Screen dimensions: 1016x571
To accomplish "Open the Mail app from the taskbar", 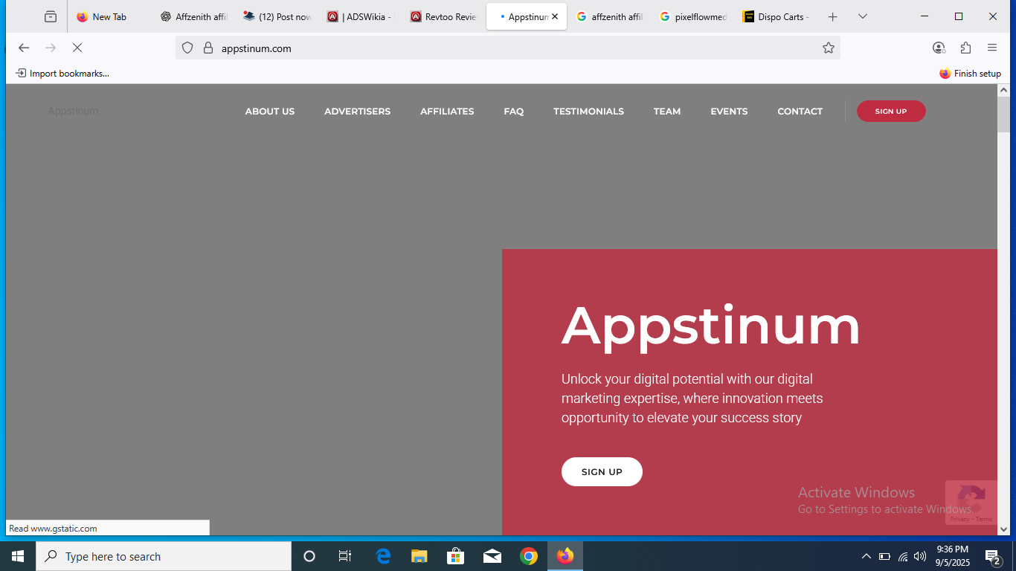I will tap(492, 556).
